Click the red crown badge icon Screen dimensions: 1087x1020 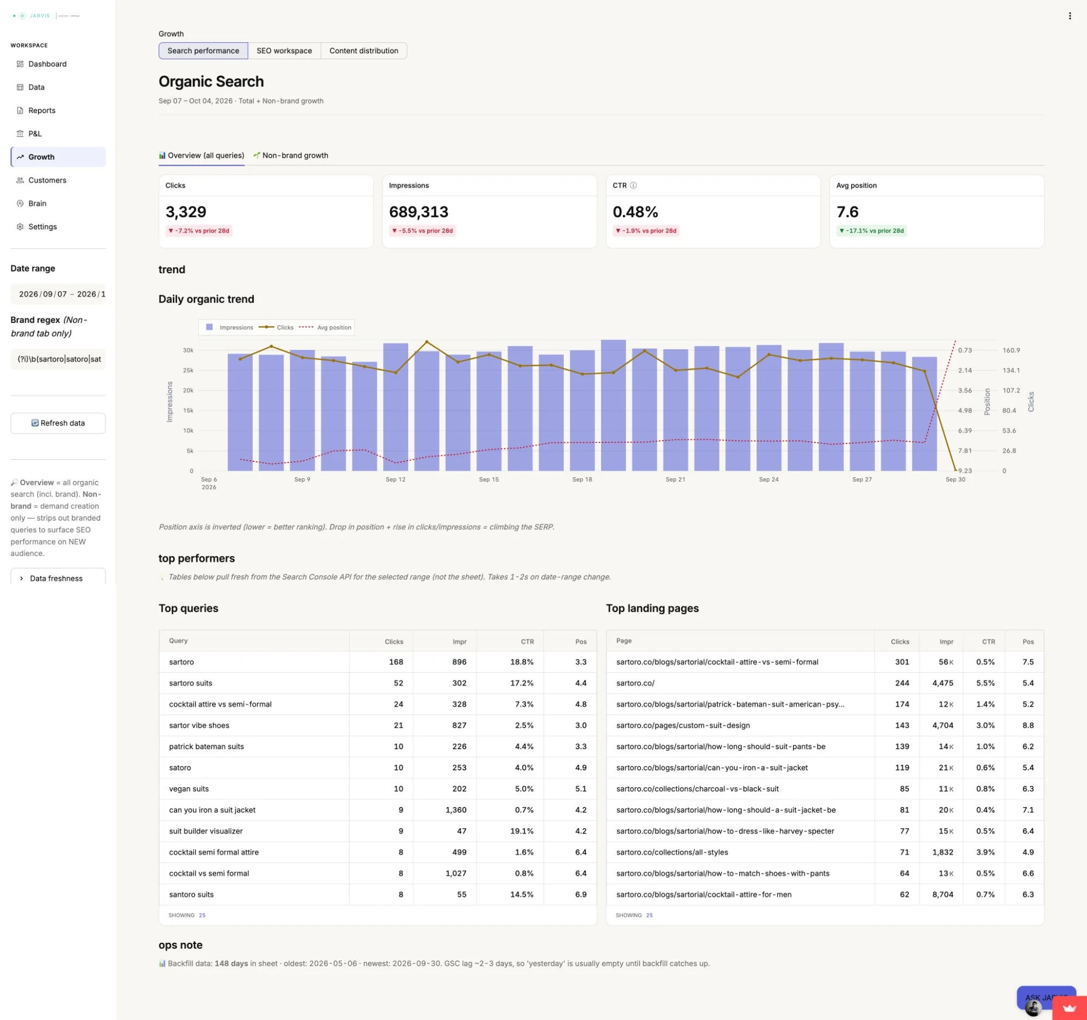pos(1070,1008)
